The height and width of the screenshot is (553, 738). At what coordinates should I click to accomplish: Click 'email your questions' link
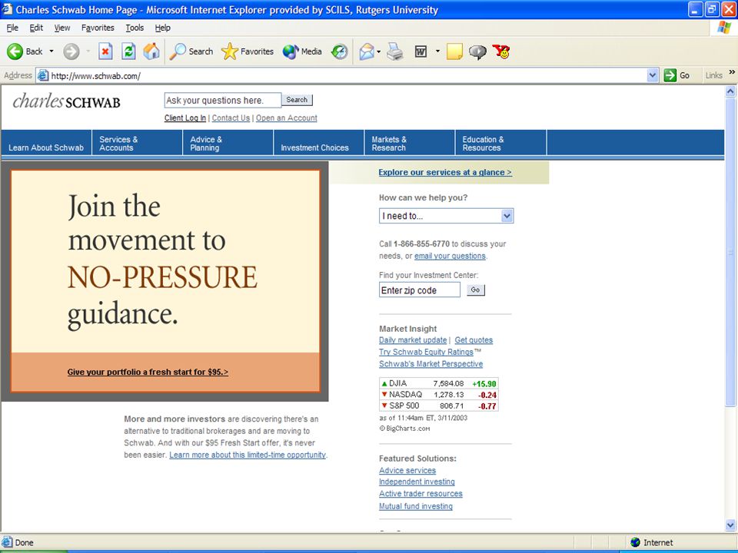(450, 256)
